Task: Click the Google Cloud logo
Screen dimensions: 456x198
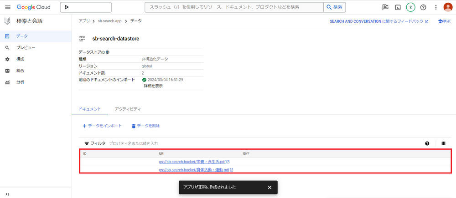Action: tap(33, 7)
